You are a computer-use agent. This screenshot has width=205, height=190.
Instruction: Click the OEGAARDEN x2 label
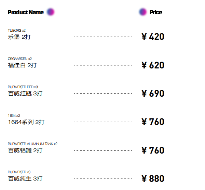tap(20, 59)
